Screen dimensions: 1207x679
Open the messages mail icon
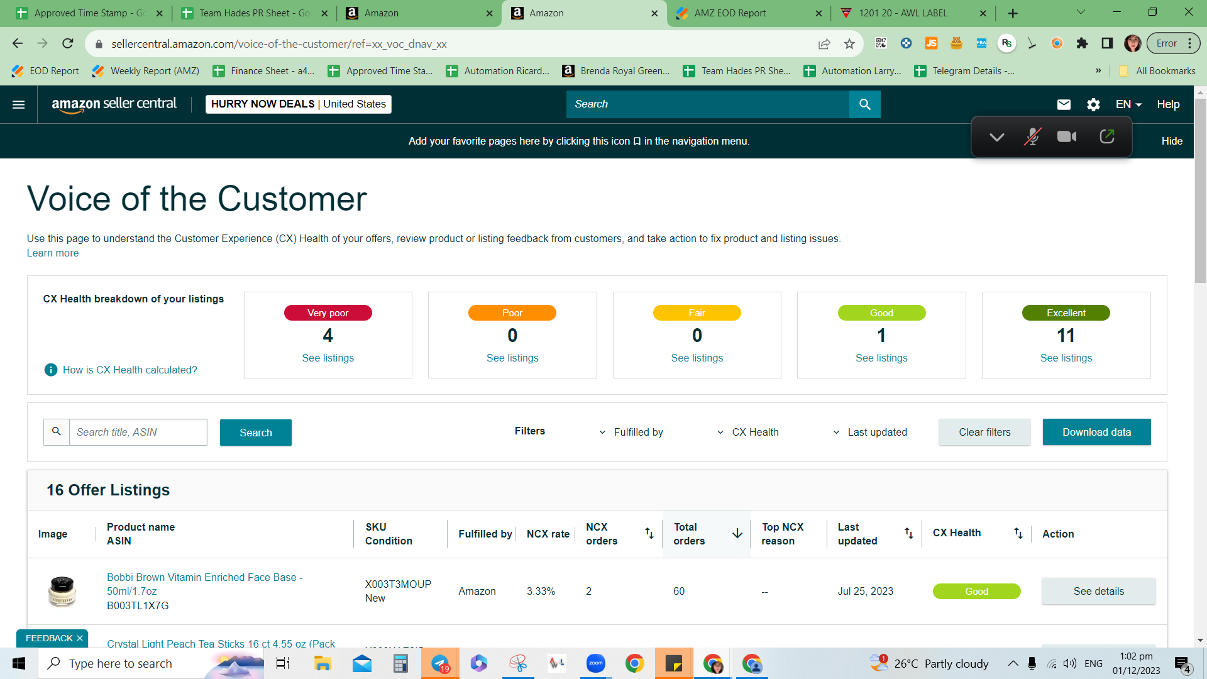(x=1064, y=104)
